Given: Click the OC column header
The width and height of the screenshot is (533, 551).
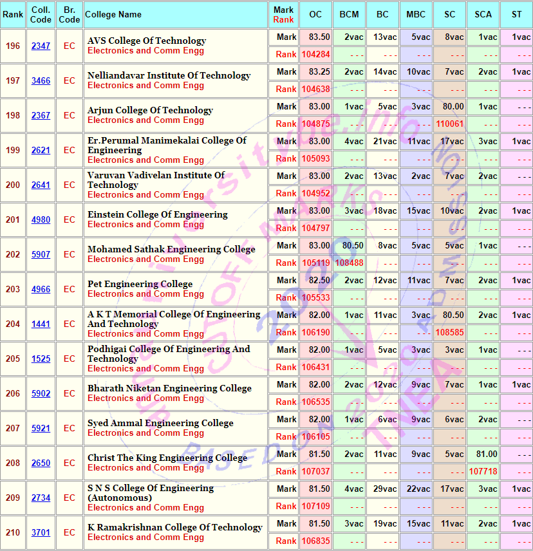Looking at the screenshot, I should tap(315, 14).
